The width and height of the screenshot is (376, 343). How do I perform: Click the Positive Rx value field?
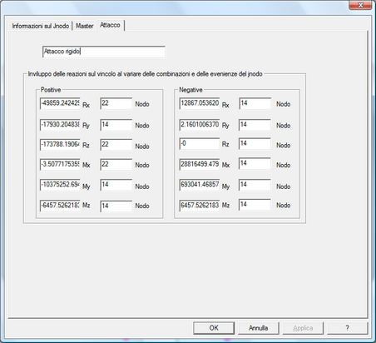(60, 103)
